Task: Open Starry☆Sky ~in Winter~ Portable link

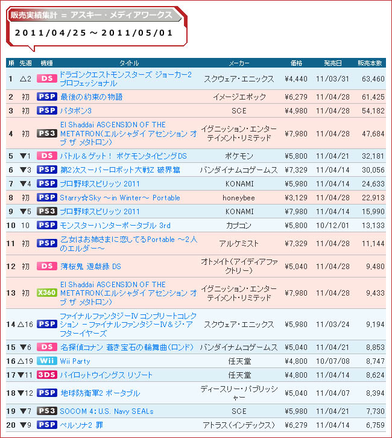Action: click(x=120, y=198)
